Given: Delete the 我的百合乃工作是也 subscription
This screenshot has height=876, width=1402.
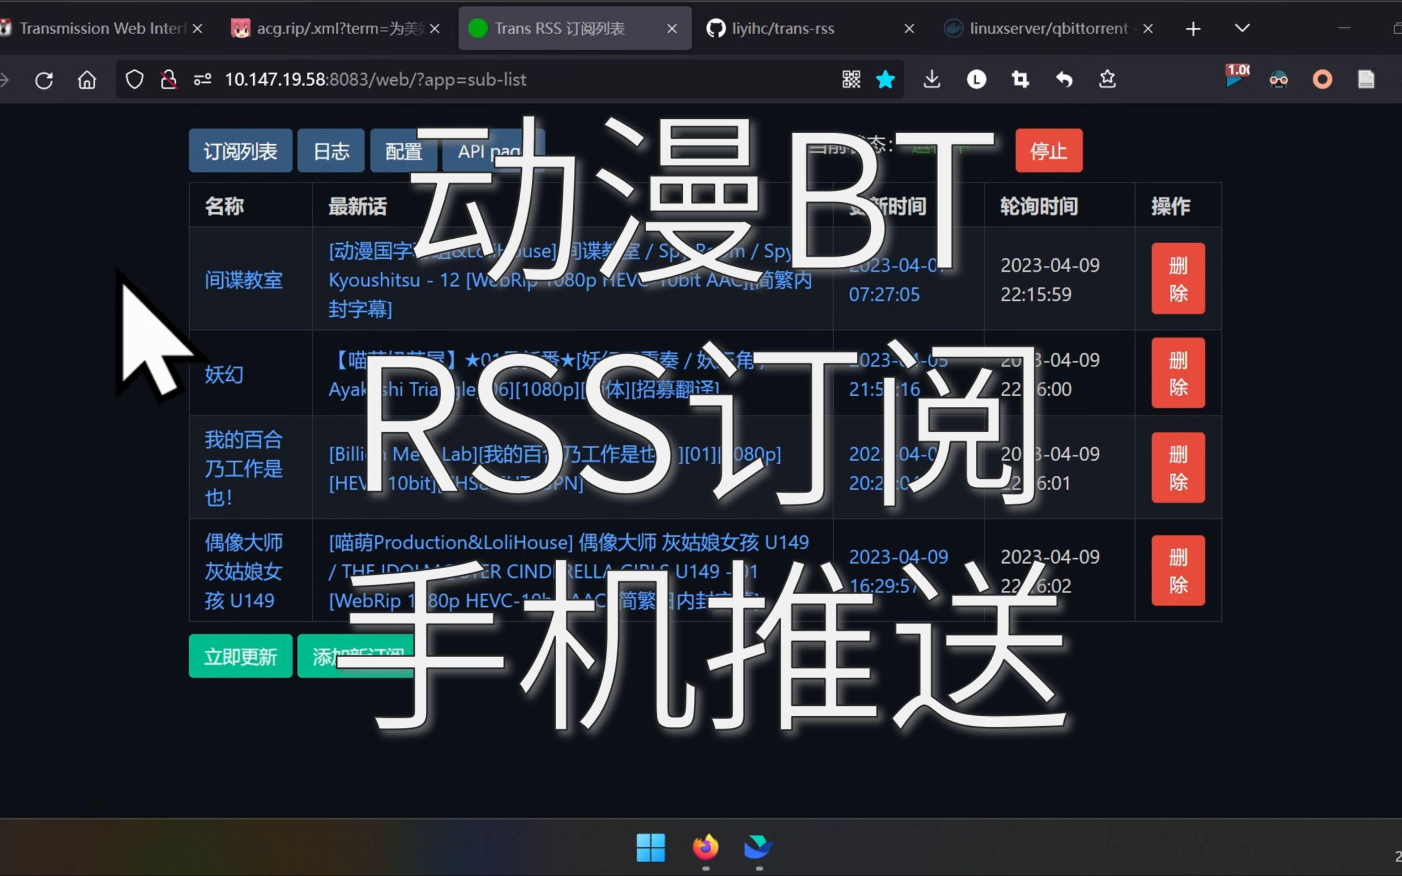Looking at the screenshot, I should [x=1178, y=468].
